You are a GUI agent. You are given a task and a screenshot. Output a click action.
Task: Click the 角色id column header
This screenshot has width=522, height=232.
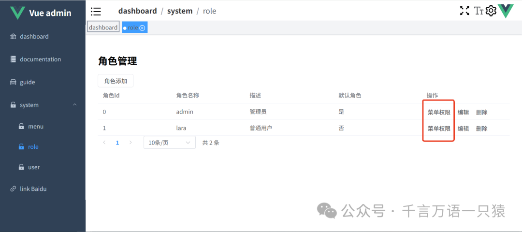pos(111,96)
